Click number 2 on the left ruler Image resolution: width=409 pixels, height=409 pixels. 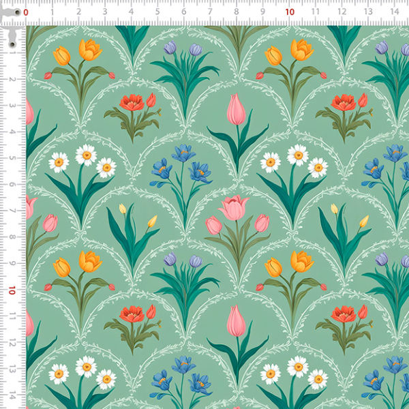(x=12, y=80)
